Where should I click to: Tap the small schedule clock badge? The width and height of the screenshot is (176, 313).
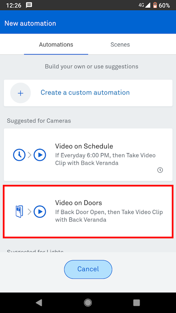160,170
